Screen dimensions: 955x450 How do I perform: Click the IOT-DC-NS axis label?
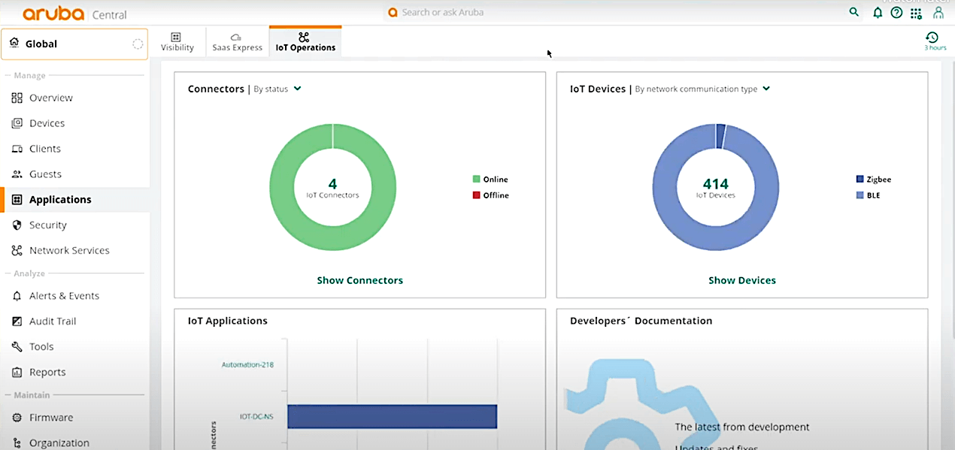(256, 416)
